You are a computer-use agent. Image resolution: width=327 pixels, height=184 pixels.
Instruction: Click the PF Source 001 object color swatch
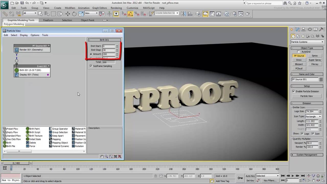pyautogui.click(x=321, y=79)
